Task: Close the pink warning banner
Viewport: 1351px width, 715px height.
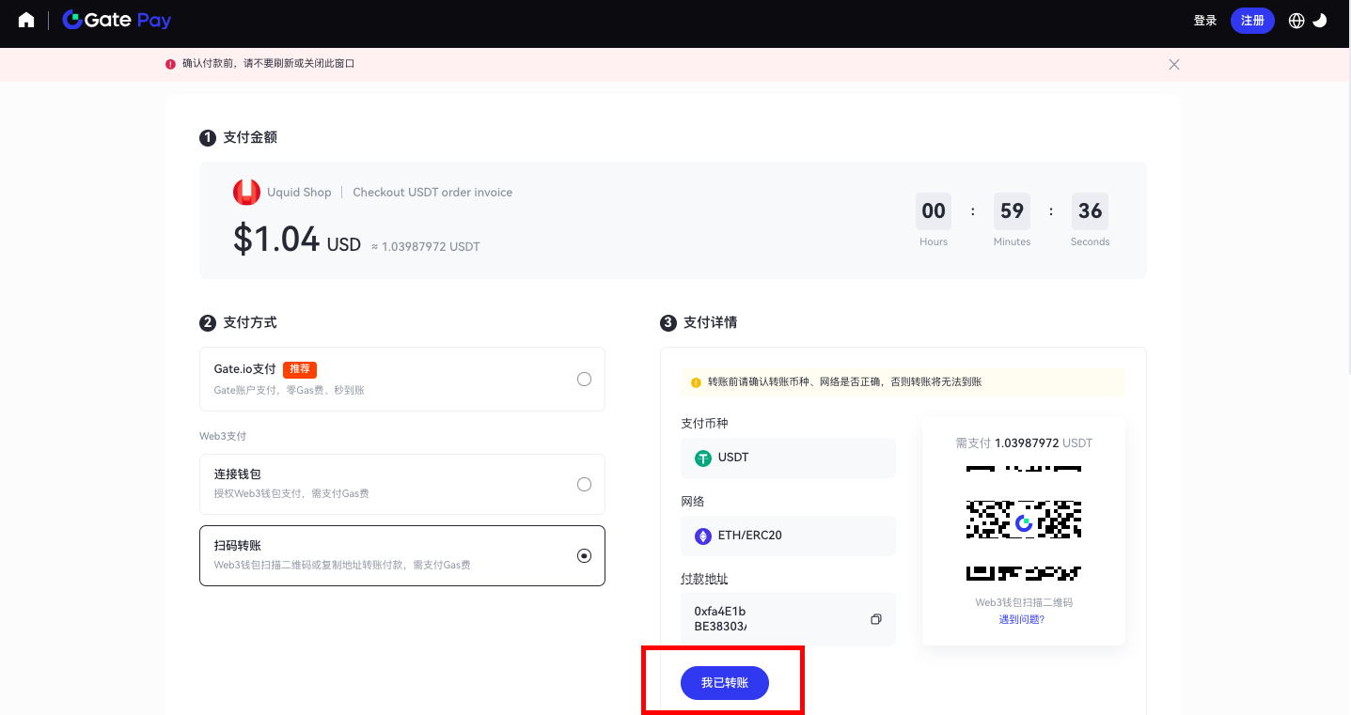Action: click(1173, 64)
